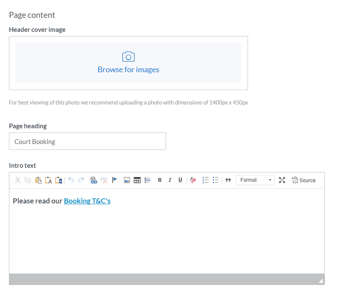The width and height of the screenshot is (361, 299).
Task: Insert an image via the Image icon
Action: [x=127, y=180]
